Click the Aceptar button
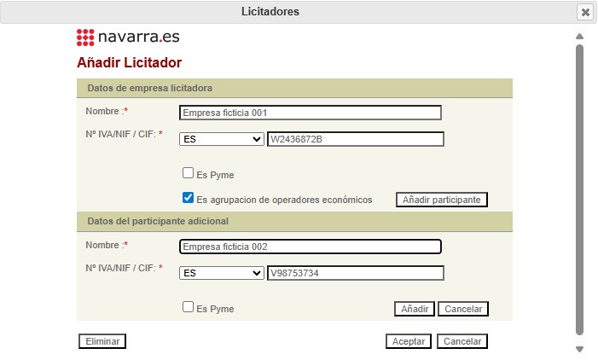 (x=409, y=341)
